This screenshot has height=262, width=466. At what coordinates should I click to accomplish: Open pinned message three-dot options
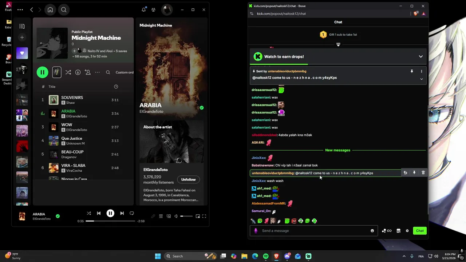[422, 71]
